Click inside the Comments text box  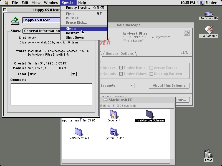[51, 94]
